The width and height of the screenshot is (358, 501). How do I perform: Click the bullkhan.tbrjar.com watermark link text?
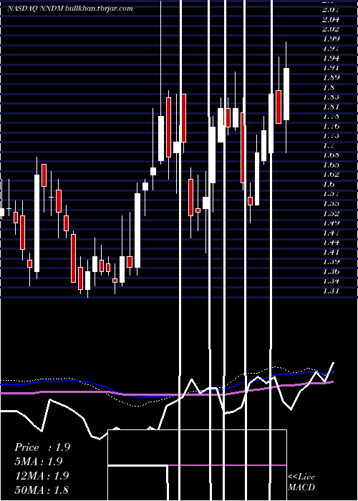coord(99,9)
